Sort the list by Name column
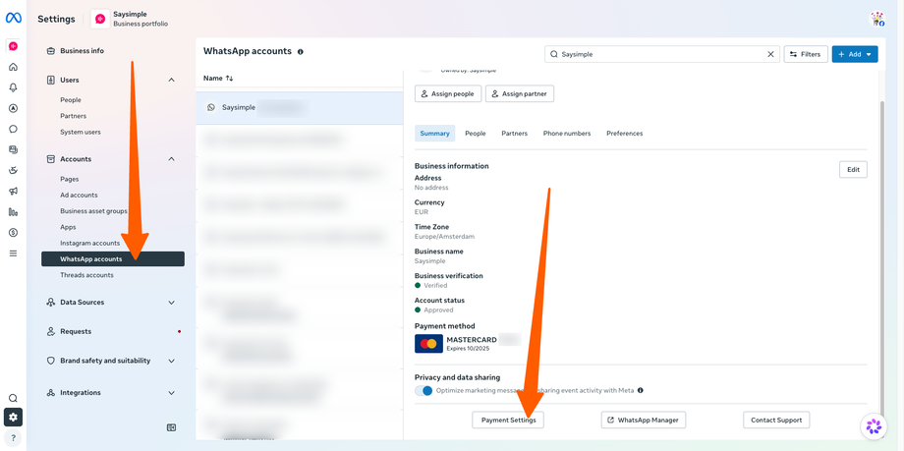 (218, 78)
